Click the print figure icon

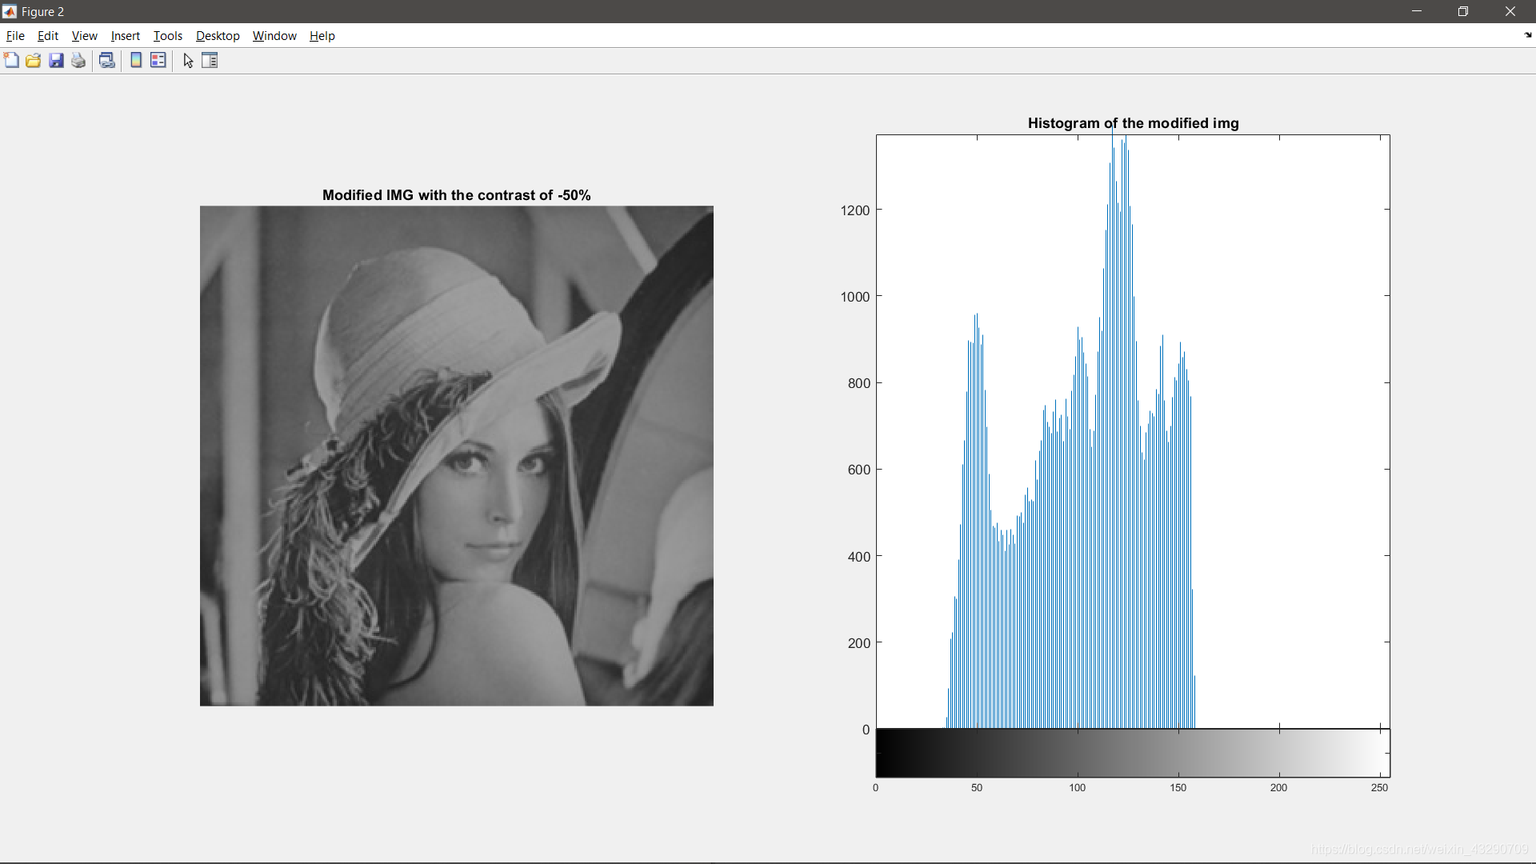[x=77, y=60]
